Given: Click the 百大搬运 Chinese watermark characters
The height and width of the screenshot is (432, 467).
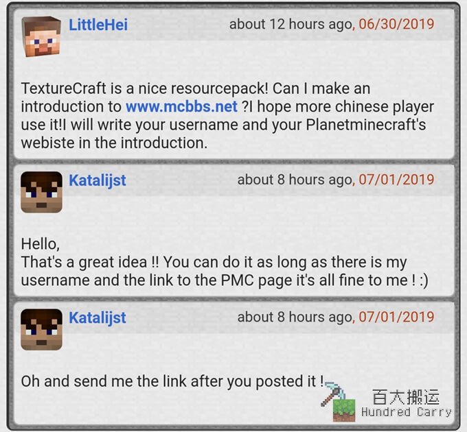Looking at the screenshot, I should (406, 397).
